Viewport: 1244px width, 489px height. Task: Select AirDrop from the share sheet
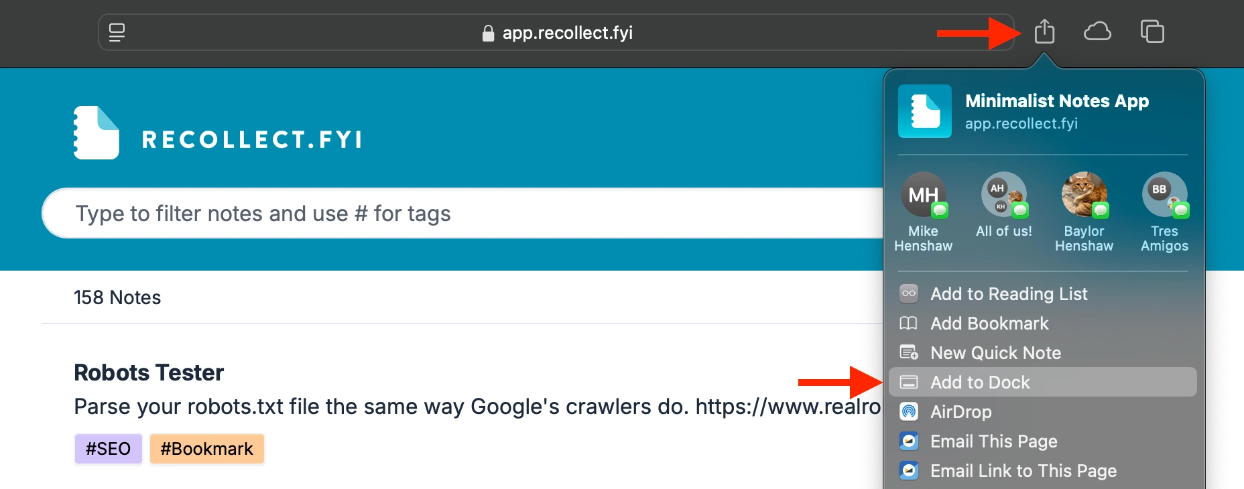click(961, 411)
